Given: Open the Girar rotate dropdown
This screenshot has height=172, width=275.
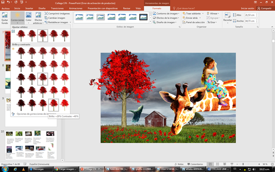Looking at the screenshot, I should [212, 22].
